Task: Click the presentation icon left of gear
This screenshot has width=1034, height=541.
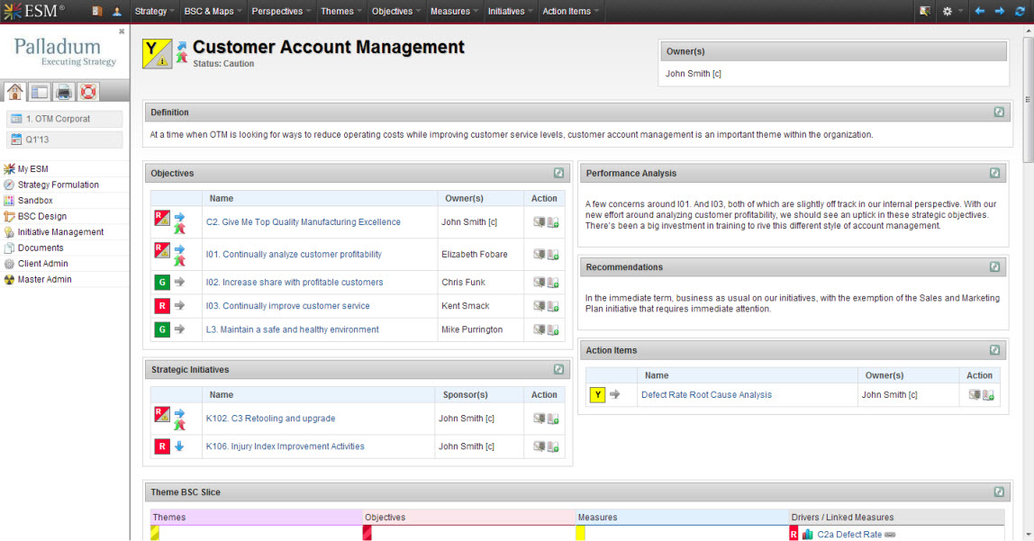Action: 925,11
